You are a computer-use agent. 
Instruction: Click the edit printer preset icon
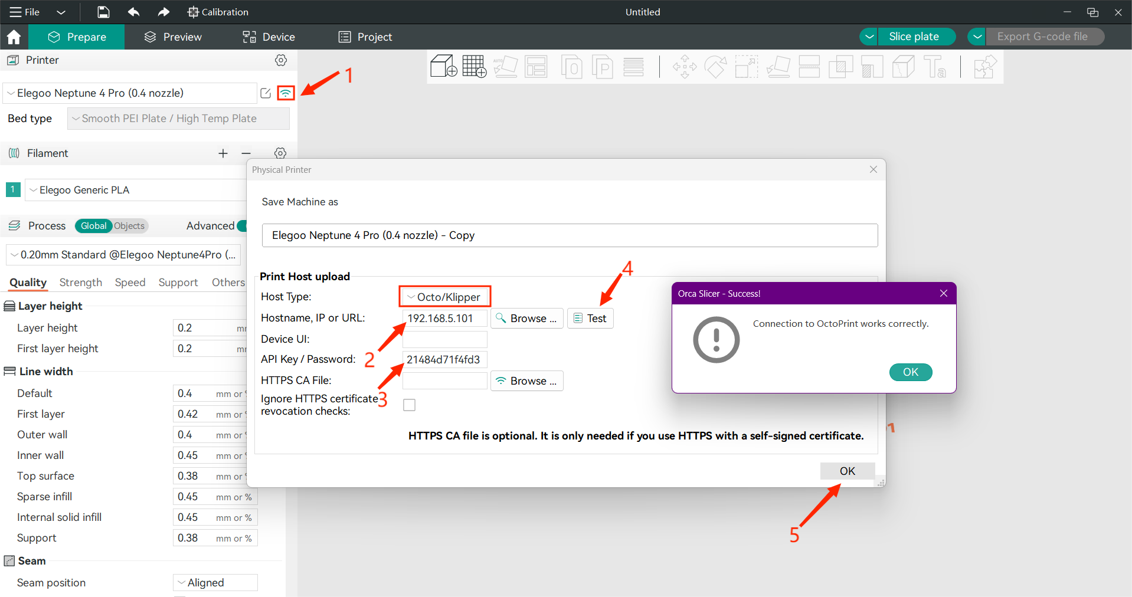[266, 93]
